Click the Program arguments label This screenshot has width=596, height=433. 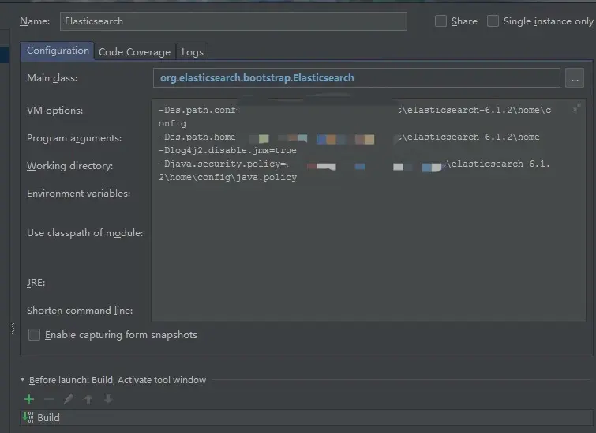(74, 138)
